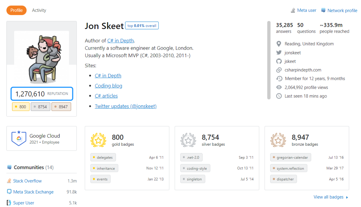
Task: Click the gold badge laurel icon
Action: pos(97,140)
